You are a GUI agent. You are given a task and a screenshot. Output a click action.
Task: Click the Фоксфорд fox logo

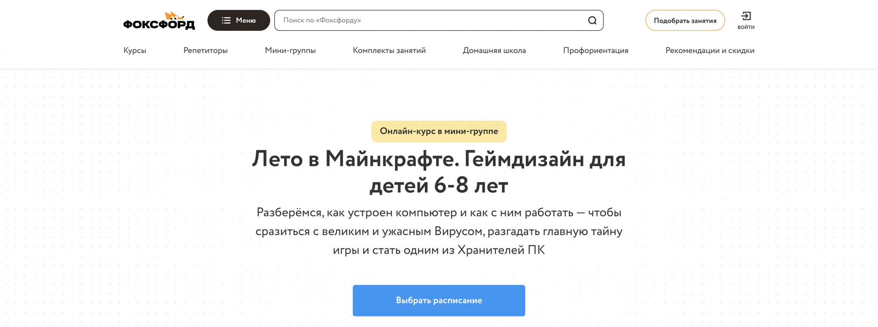[x=159, y=20]
